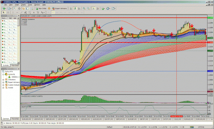This screenshot has width=214, height=129.
Task: Open the Tools menu
Action: (x=30, y=5)
